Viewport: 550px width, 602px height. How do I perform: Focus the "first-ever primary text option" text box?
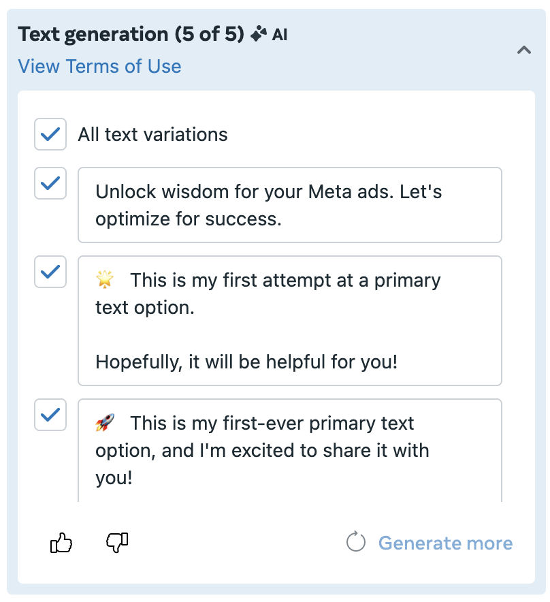point(290,450)
